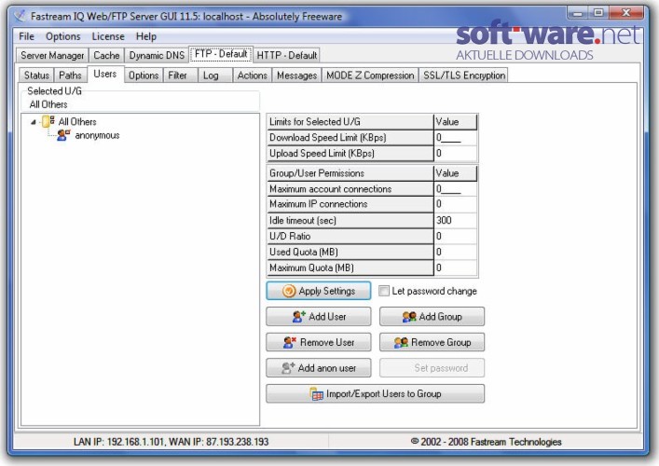The width and height of the screenshot is (659, 466).
Task: Click the LAN IP status bar text
Action: pos(172,442)
